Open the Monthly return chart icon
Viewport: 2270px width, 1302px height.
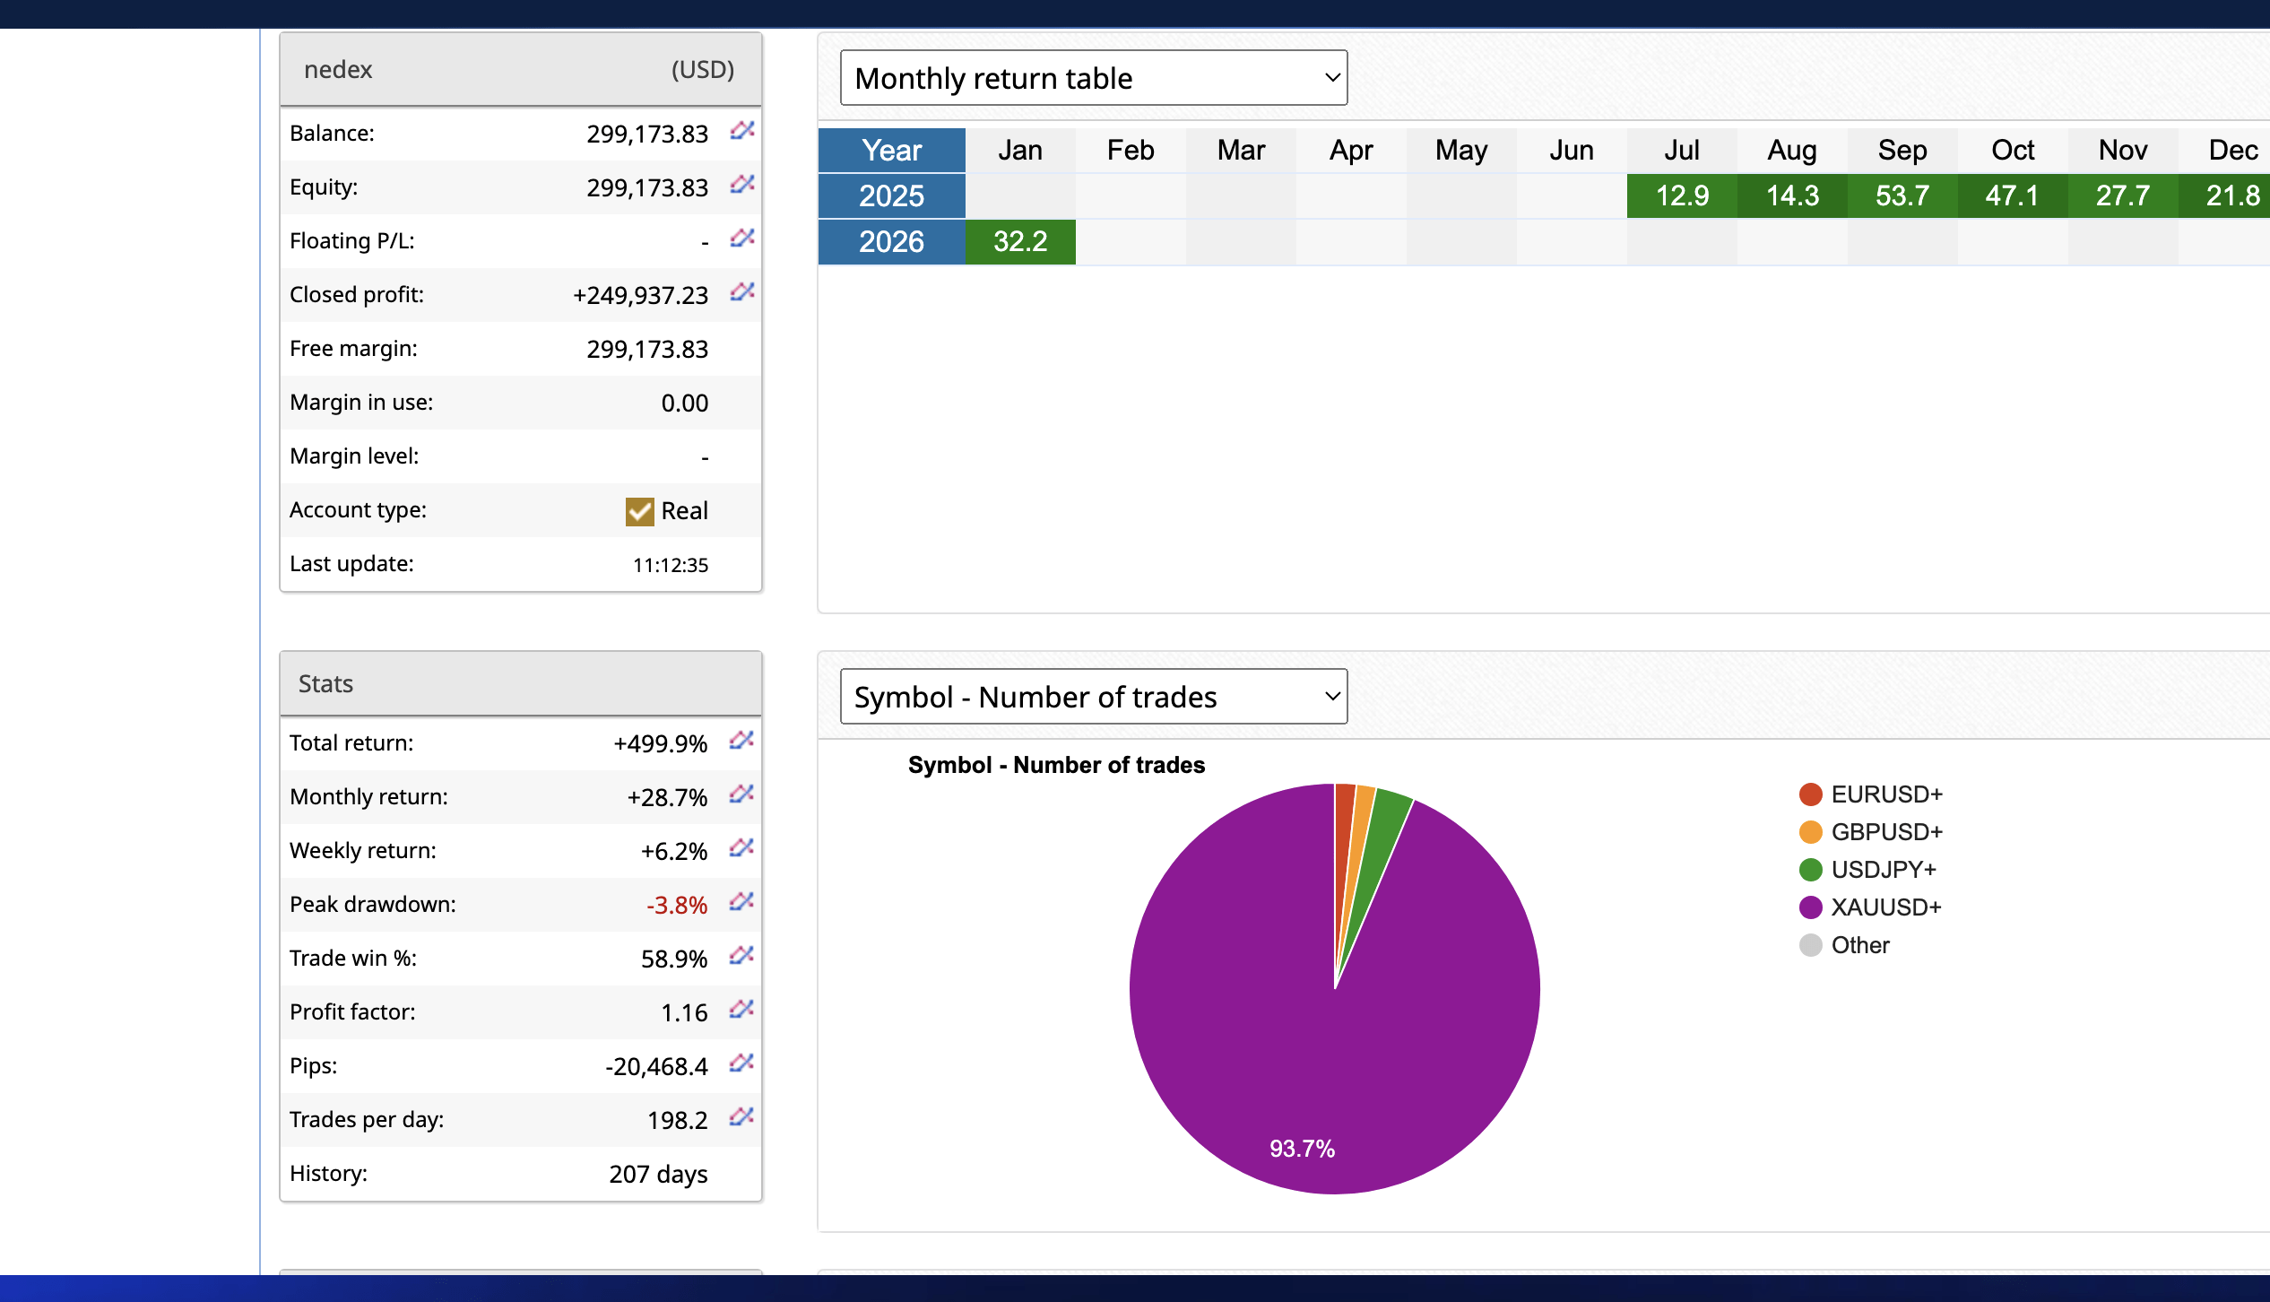[741, 795]
